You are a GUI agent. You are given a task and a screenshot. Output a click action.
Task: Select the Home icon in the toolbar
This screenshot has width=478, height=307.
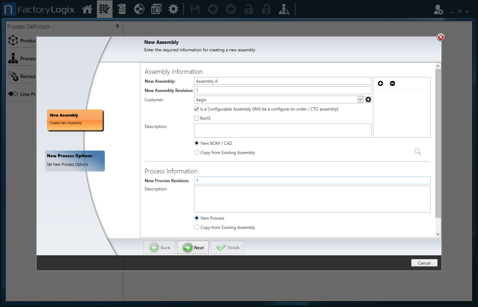pyautogui.click(x=87, y=9)
